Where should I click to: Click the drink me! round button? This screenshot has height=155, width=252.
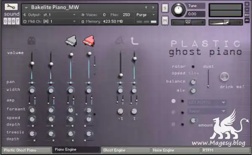coord(224,76)
